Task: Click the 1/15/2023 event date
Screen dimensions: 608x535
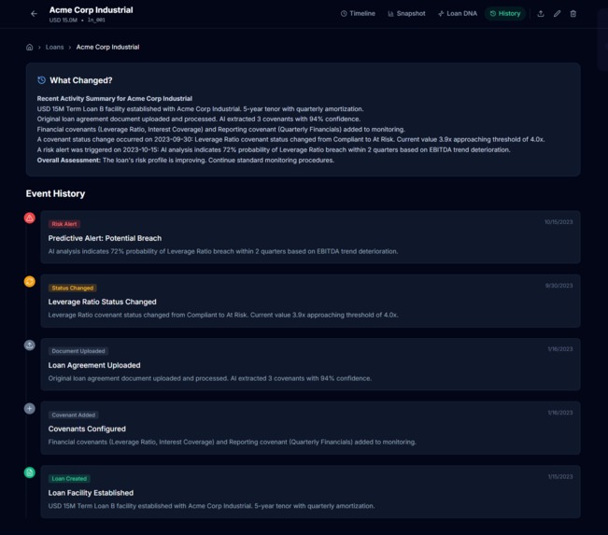Action: (x=560, y=476)
